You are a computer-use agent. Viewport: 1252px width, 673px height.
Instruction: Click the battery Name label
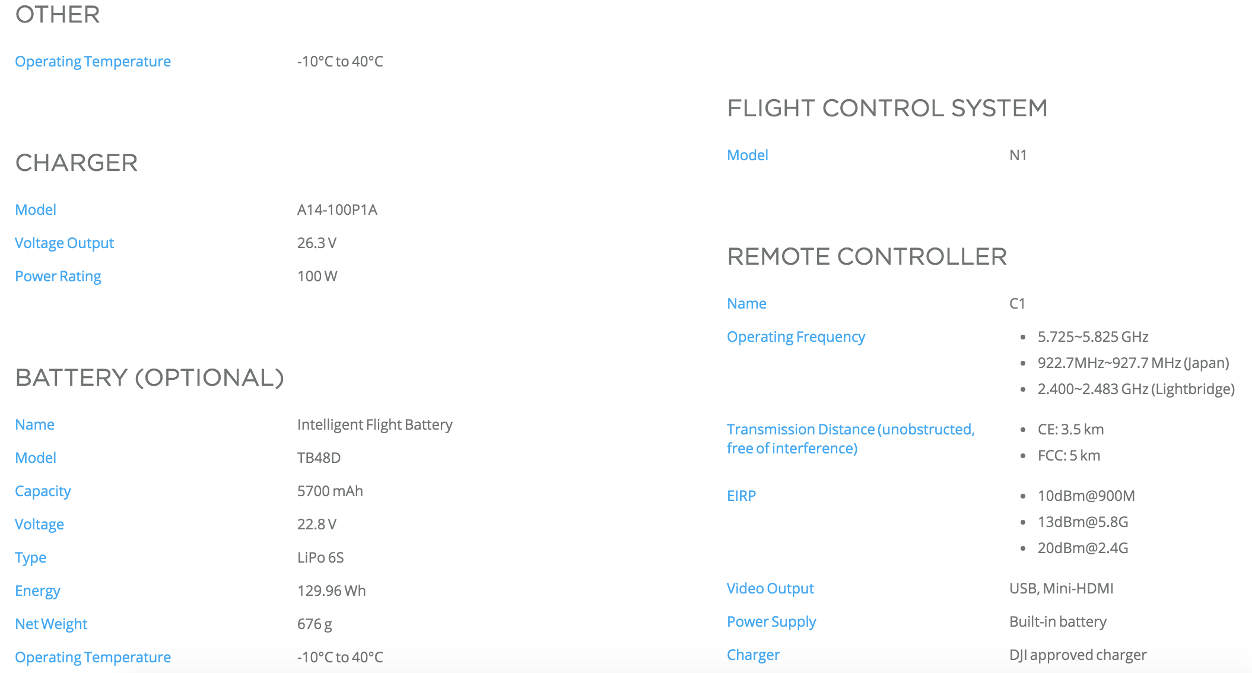pyautogui.click(x=34, y=424)
